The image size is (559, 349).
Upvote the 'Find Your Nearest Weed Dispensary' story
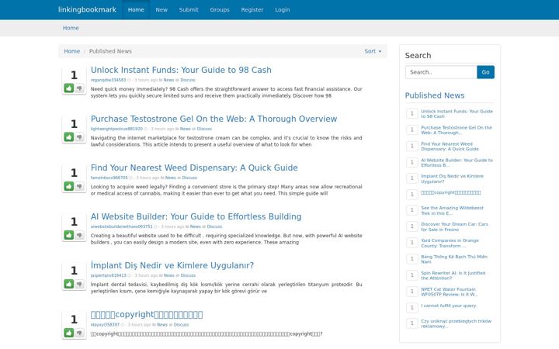click(69, 186)
